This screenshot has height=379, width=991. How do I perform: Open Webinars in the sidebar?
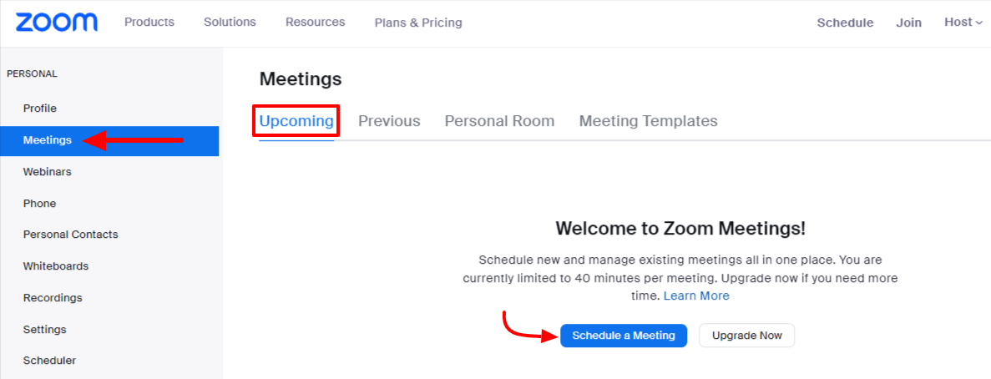48,172
